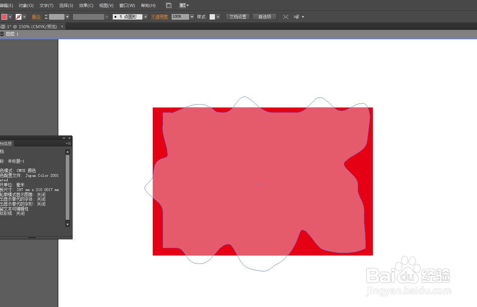The width and height of the screenshot is (477, 307).
Task: Click the 文档设置 button
Action: [238, 17]
